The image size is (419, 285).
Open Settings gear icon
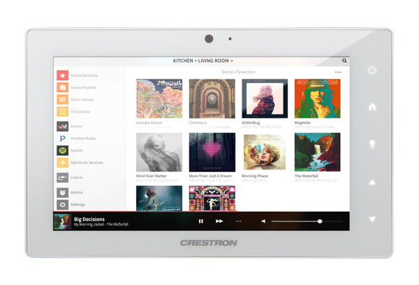click(63, 205)
